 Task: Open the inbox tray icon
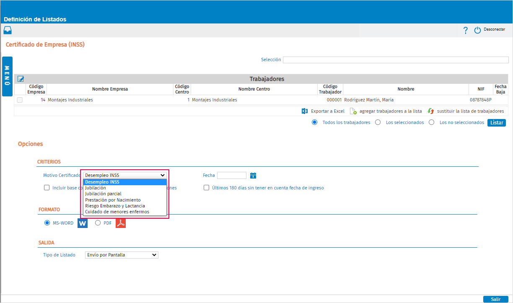8,30
